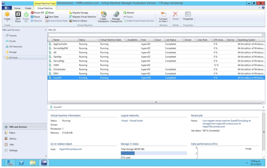The image size is (267, 168).
Task: Select the VMs and Services workspace
Action: click(x=25, y=127)
